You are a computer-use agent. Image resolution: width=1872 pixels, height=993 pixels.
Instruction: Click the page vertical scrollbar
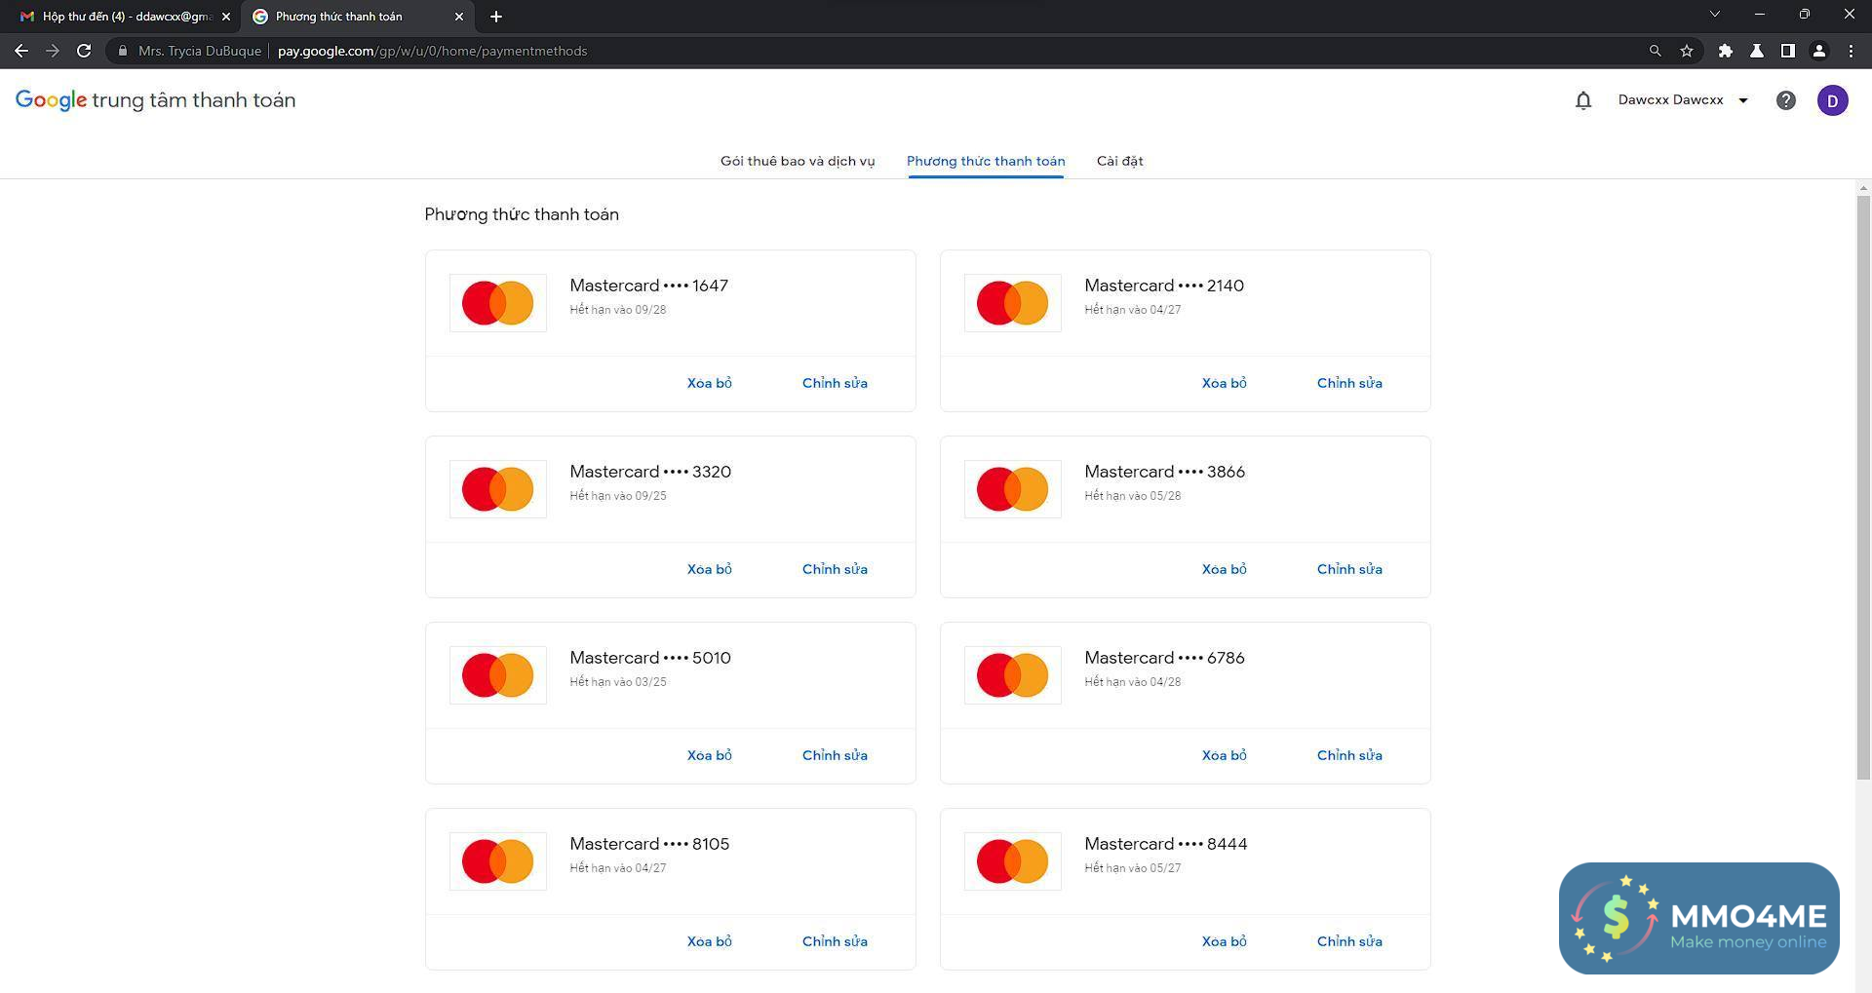coord(1863,487)
